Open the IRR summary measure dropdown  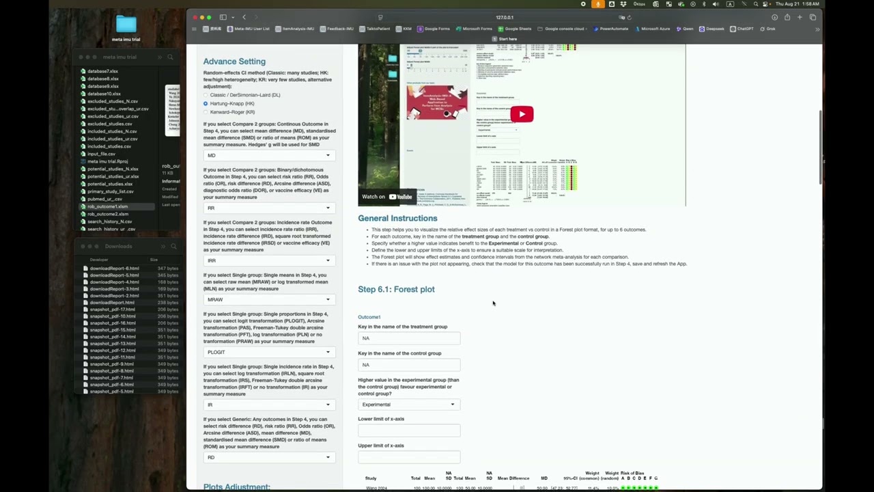tap(269, 260)
